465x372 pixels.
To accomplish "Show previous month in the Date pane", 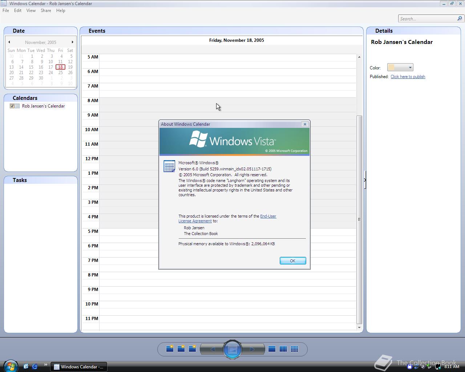I will click(x=9, y=42).
